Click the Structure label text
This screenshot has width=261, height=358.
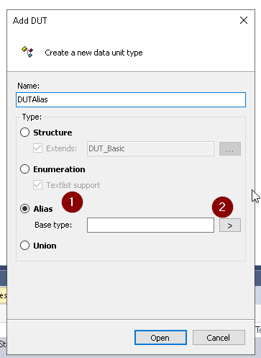click(52, 133)
